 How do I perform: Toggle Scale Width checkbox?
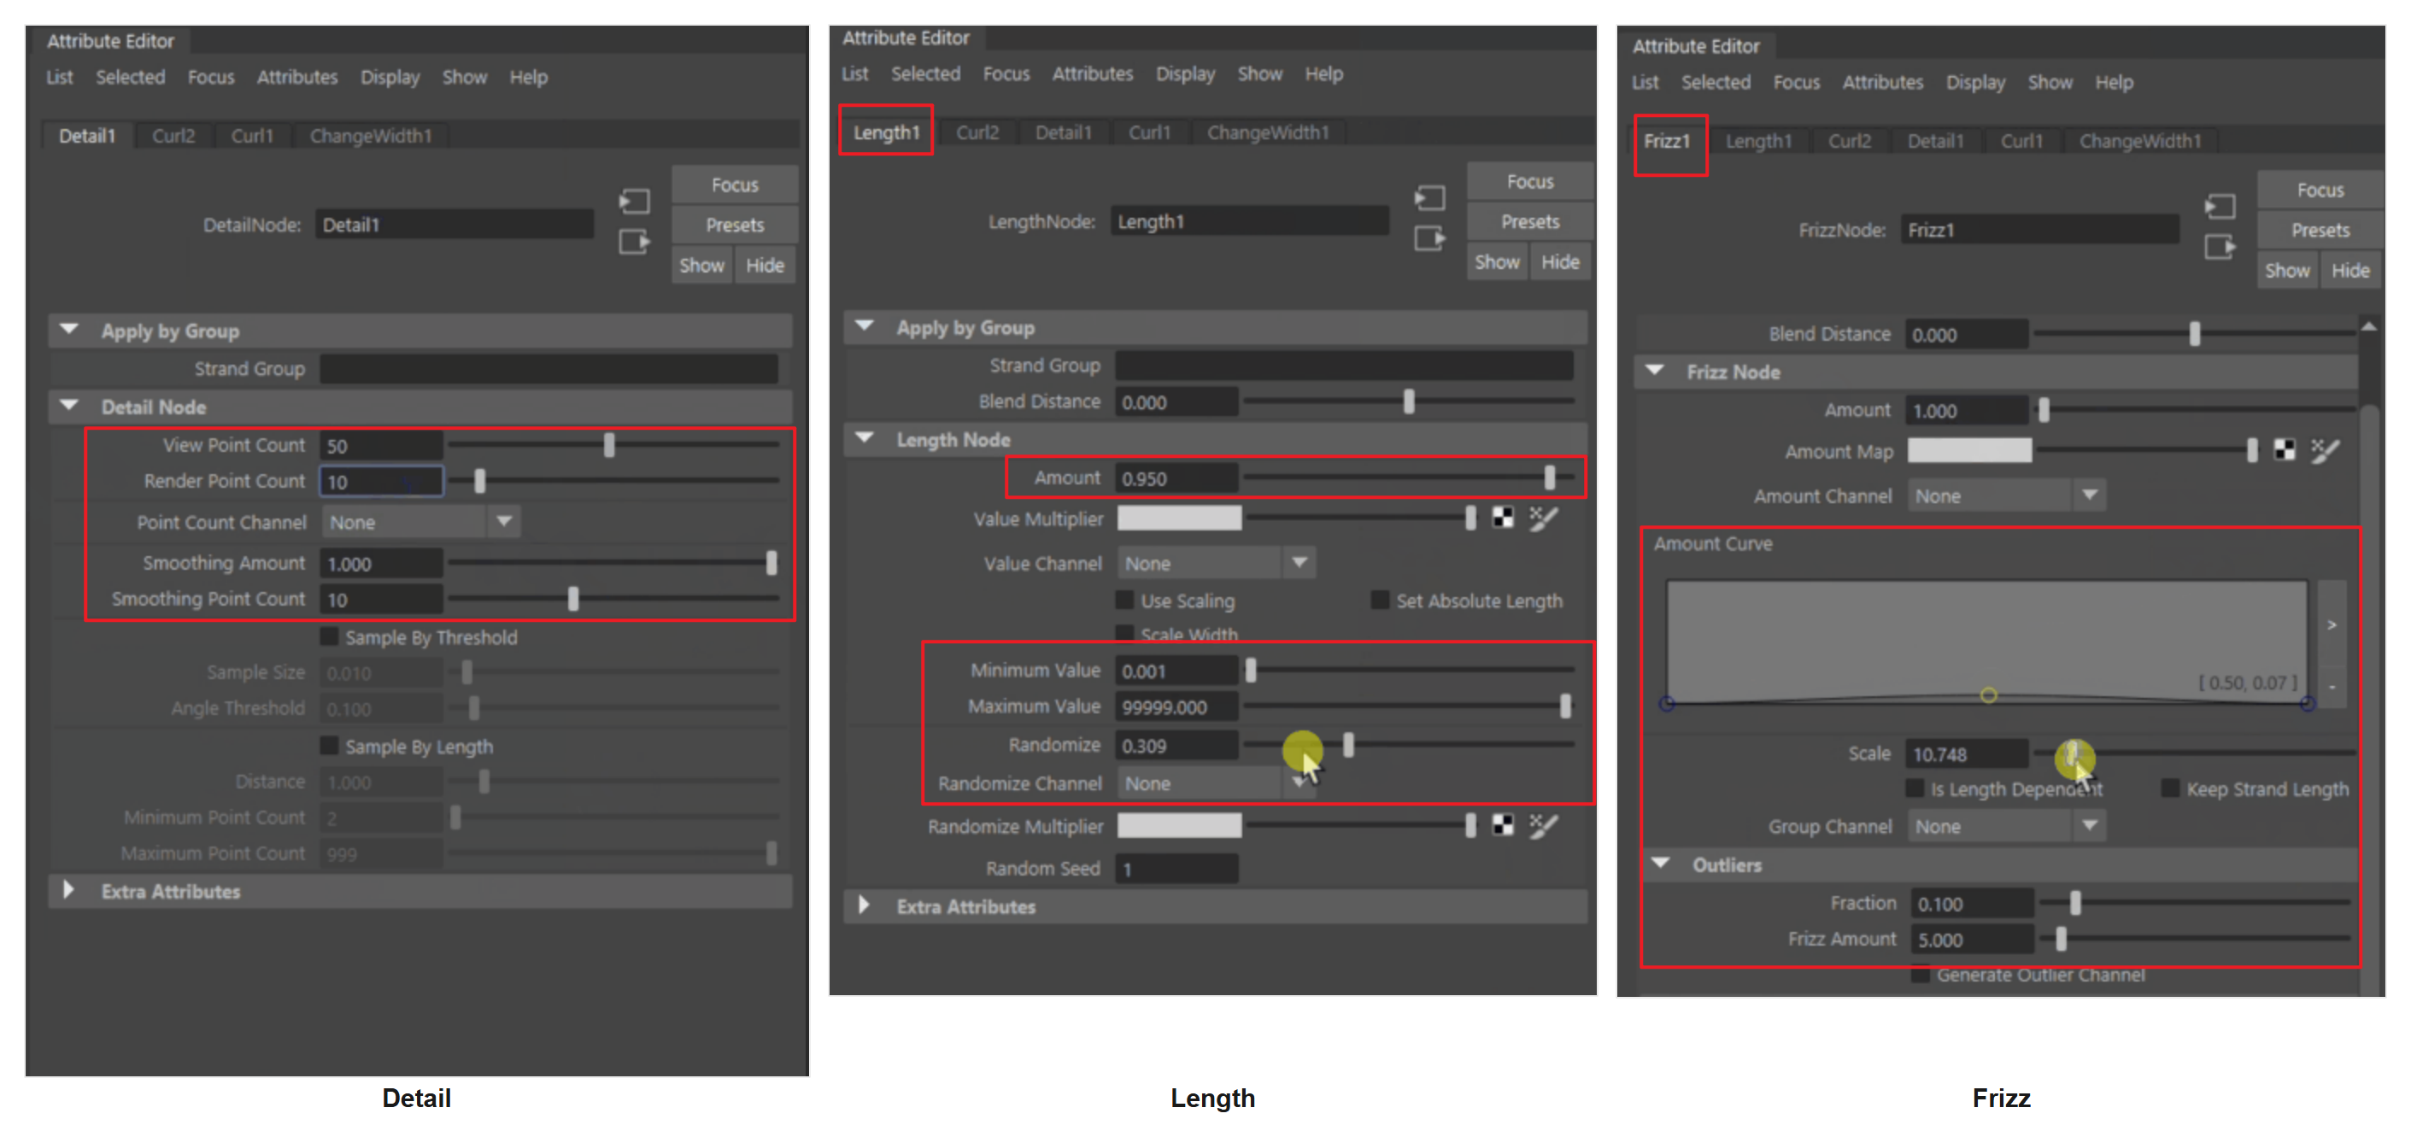tap(1125, 633)
